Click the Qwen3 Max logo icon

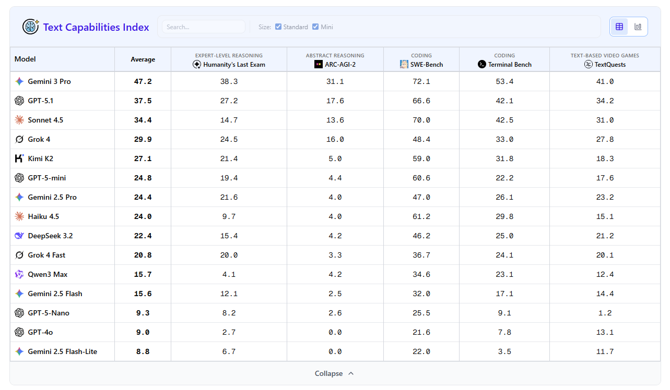pos(19,274)
